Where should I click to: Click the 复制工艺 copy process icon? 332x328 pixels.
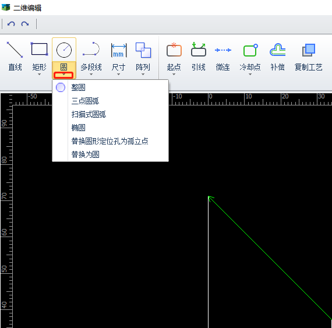point(309,50)
